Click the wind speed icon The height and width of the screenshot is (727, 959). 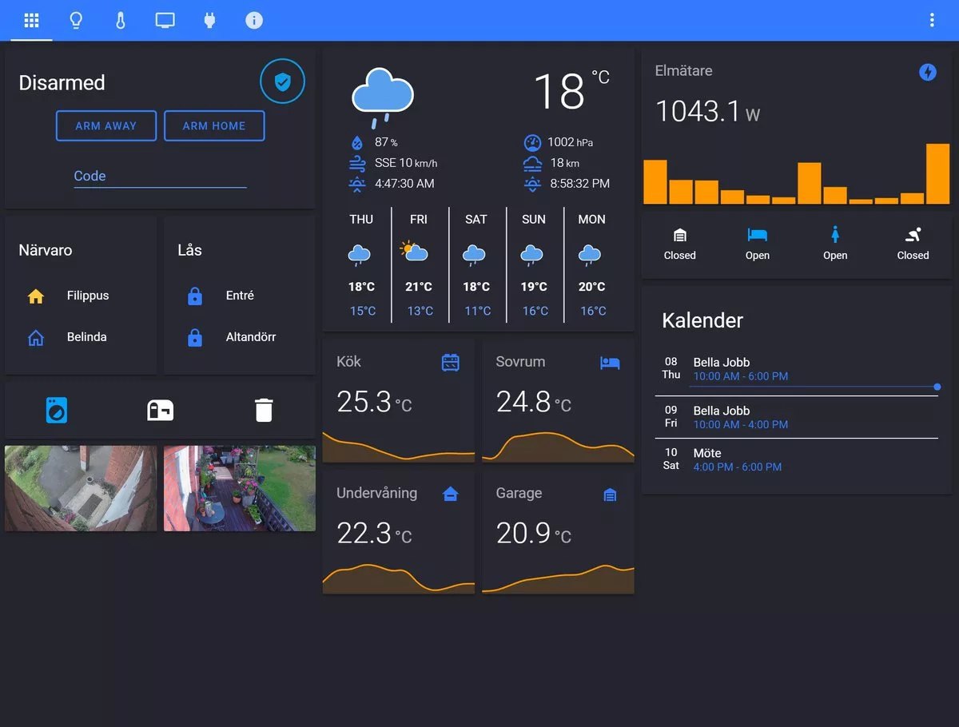[357, 163]
